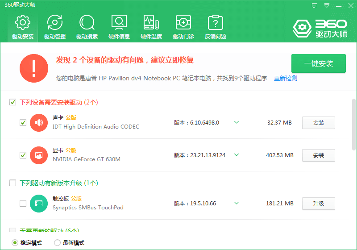Click IDT High Definition Audio CODEC text

point(96,127)
